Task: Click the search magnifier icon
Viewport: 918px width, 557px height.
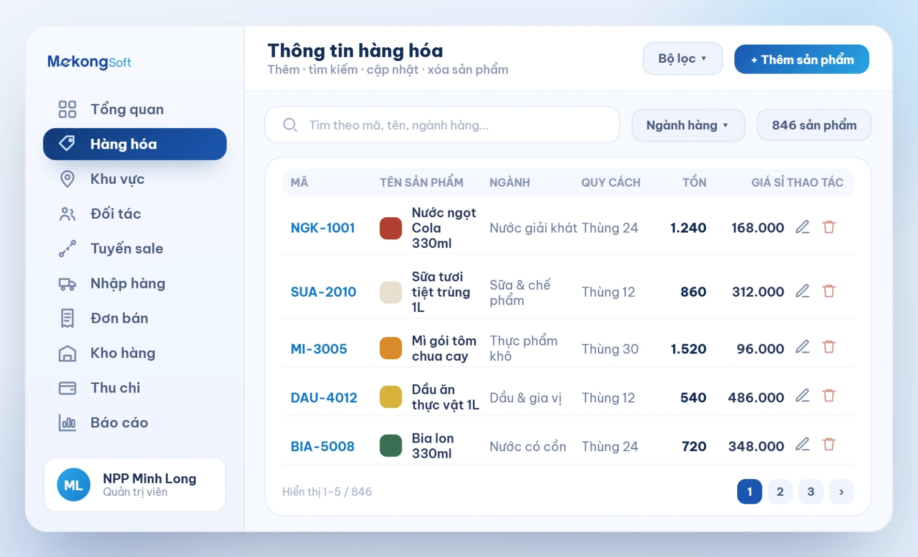Action: (290, 125)
